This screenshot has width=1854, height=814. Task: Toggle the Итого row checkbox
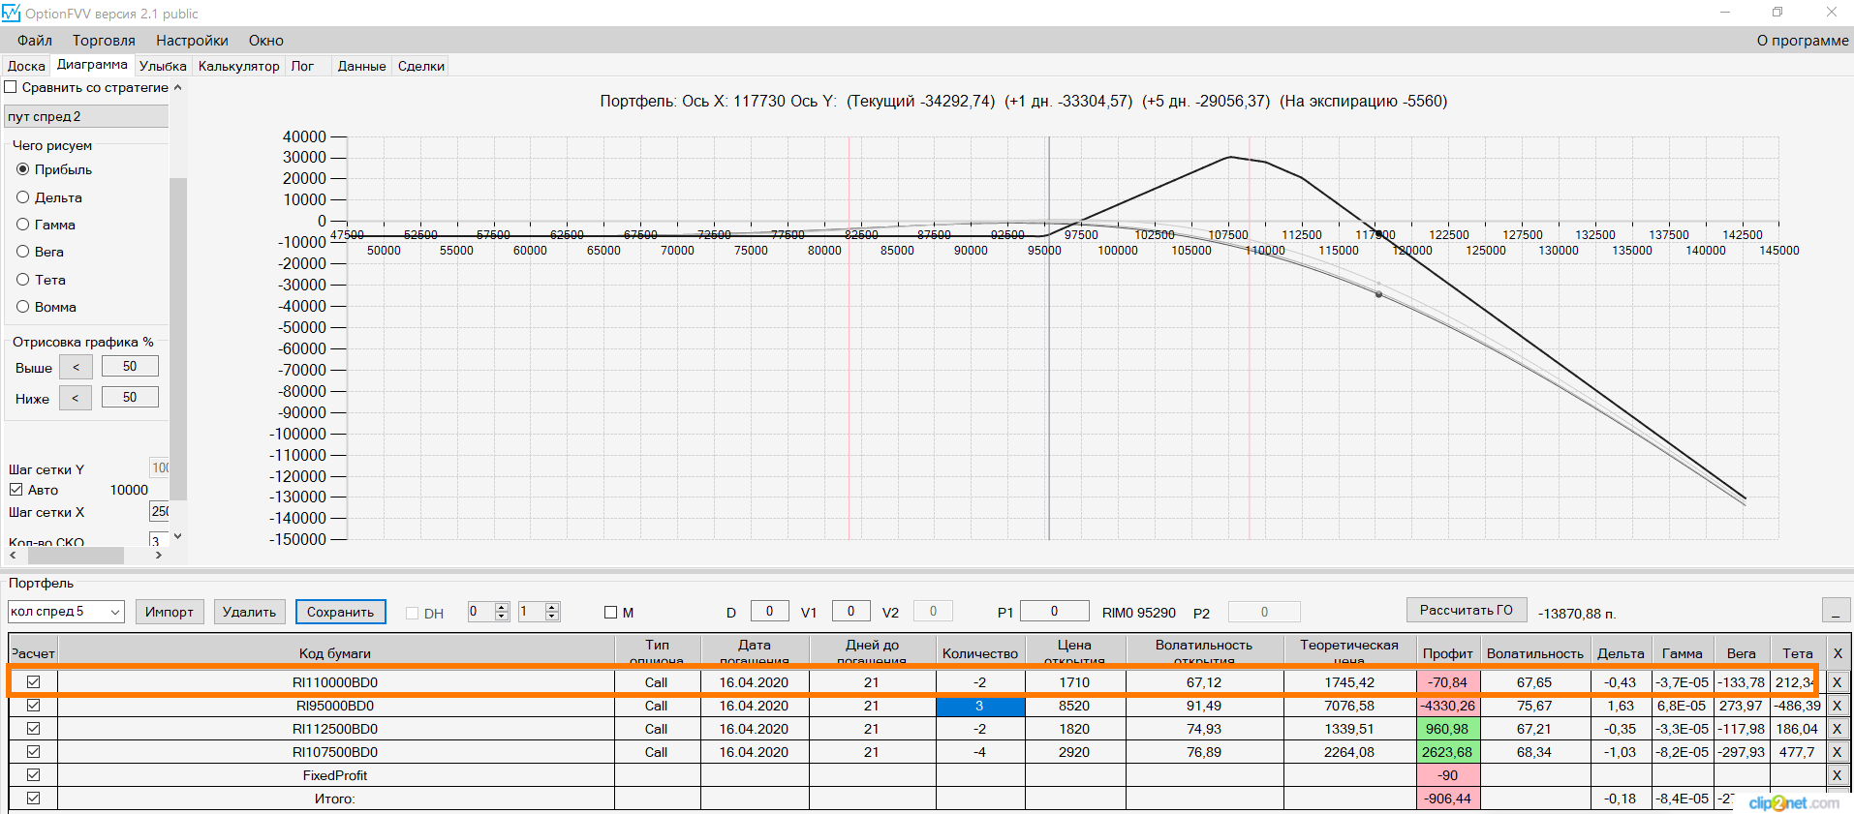click(x=33, y=799)
